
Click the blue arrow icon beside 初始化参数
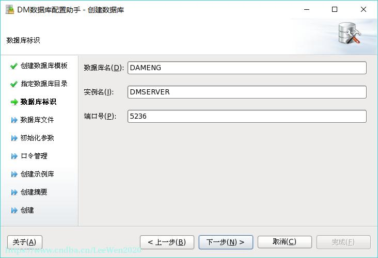click(14, 138)
